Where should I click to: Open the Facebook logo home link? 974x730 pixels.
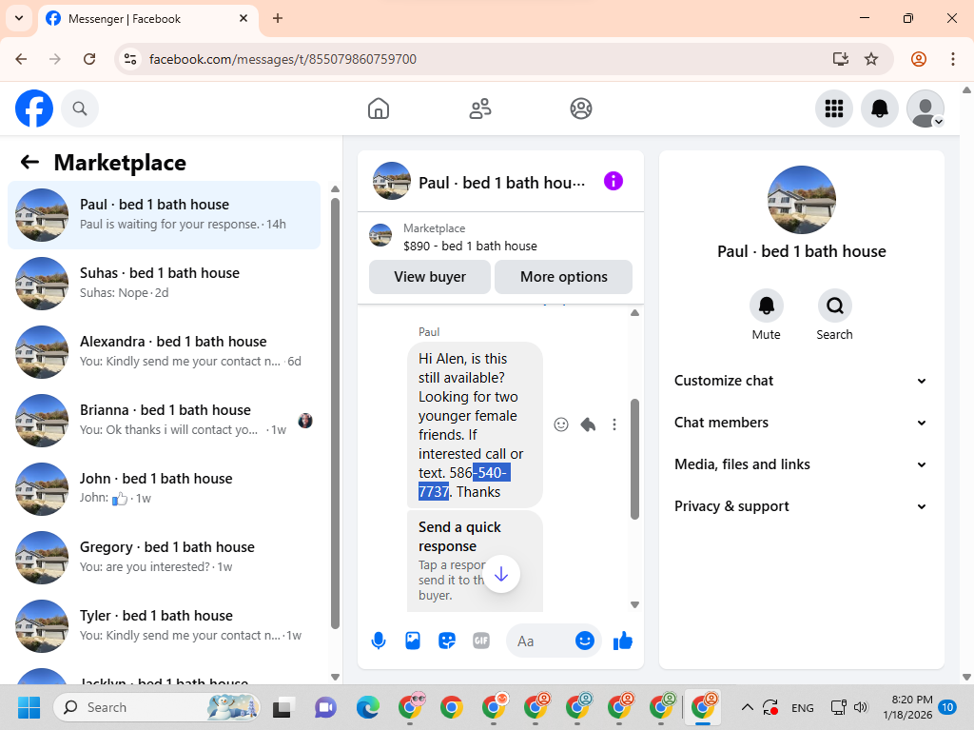click(x=34, y=109)
